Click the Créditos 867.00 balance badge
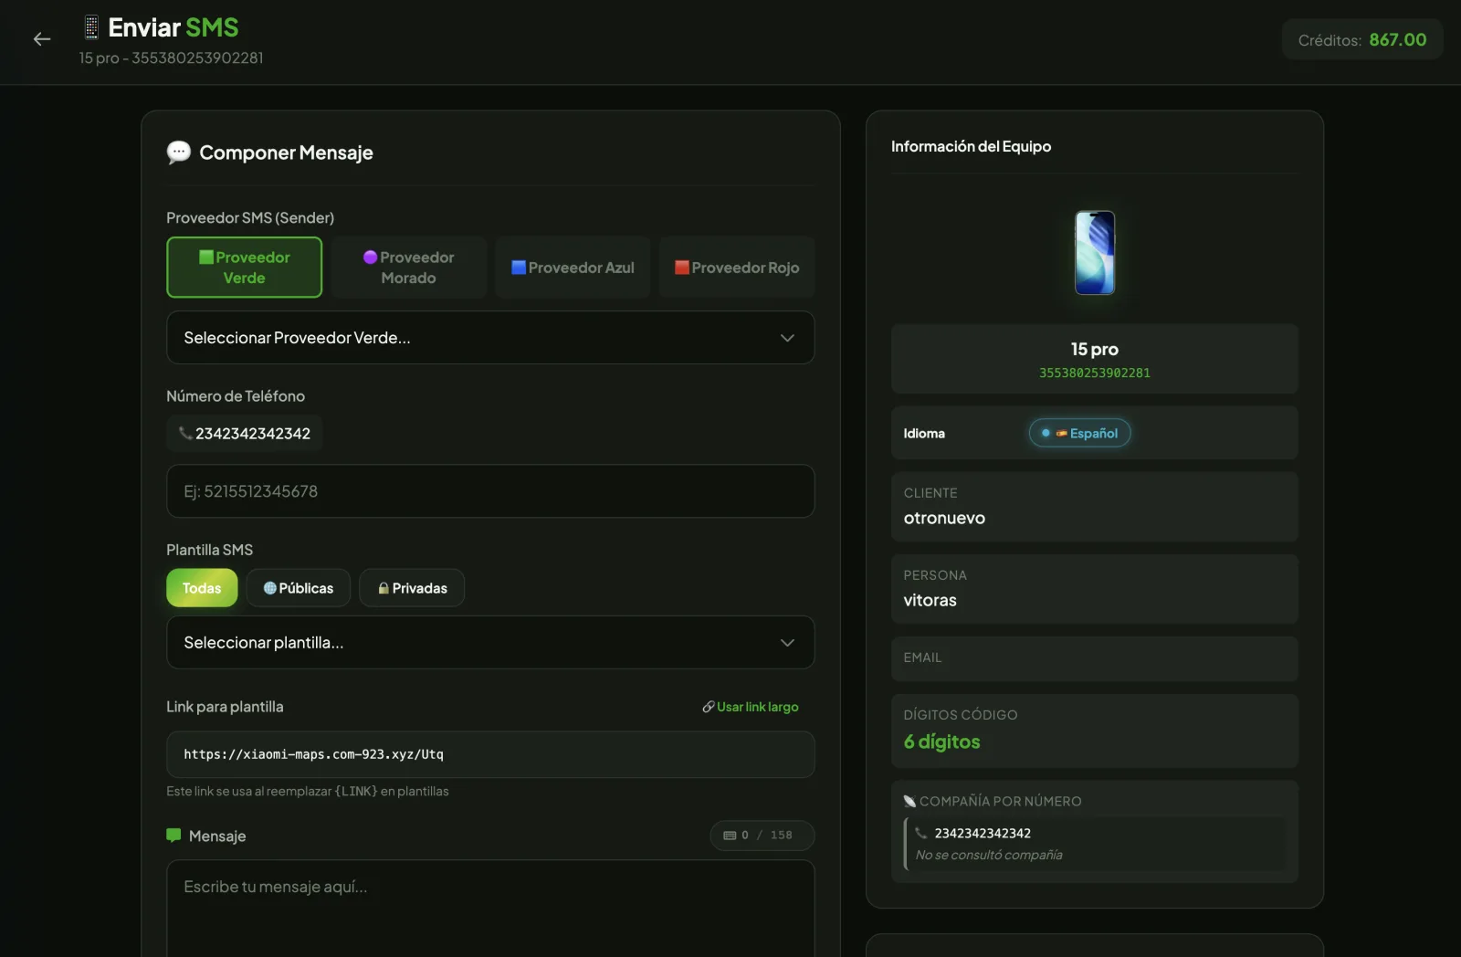The image size is (1461, 957). coord(1362,39)
